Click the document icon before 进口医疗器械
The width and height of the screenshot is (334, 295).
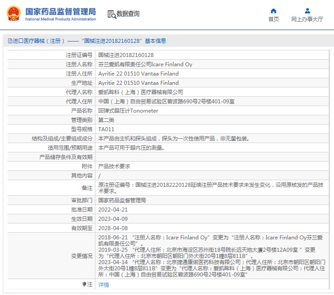pos(10,41)
